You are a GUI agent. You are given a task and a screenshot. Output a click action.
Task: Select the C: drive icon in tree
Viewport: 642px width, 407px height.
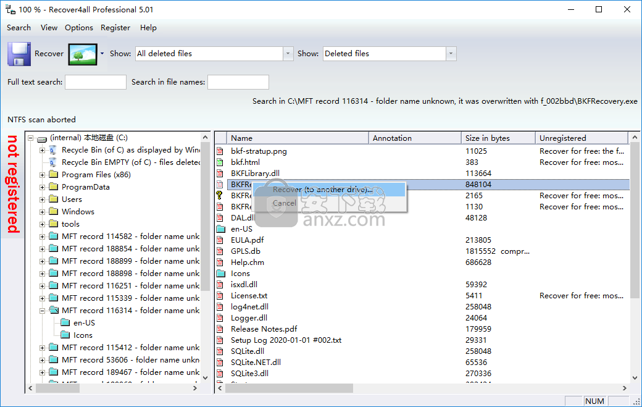pyautogui.click(x=42, y=138)
